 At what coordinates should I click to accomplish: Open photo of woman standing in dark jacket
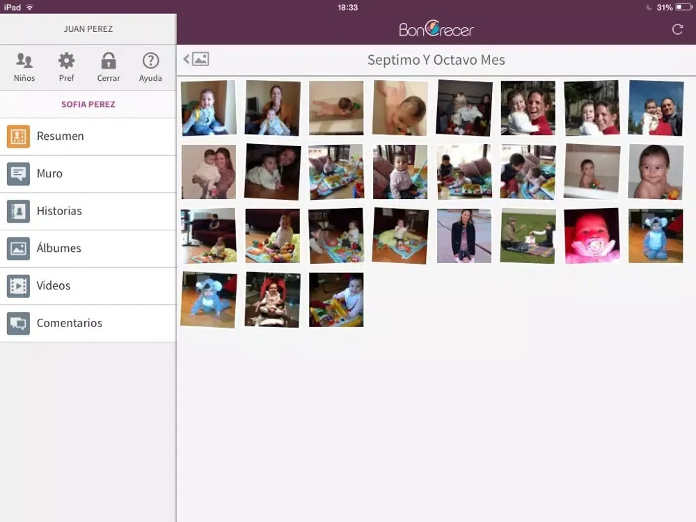(464, 236)
